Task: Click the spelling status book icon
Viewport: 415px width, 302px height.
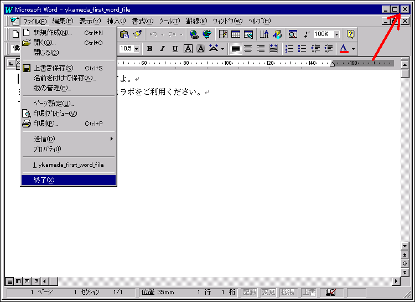Action: tap(331, 292)
